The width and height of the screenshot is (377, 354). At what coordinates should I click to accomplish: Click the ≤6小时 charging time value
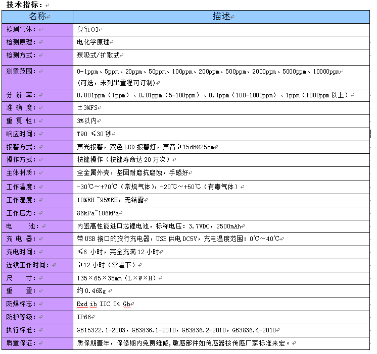click(x=118, y=252)
